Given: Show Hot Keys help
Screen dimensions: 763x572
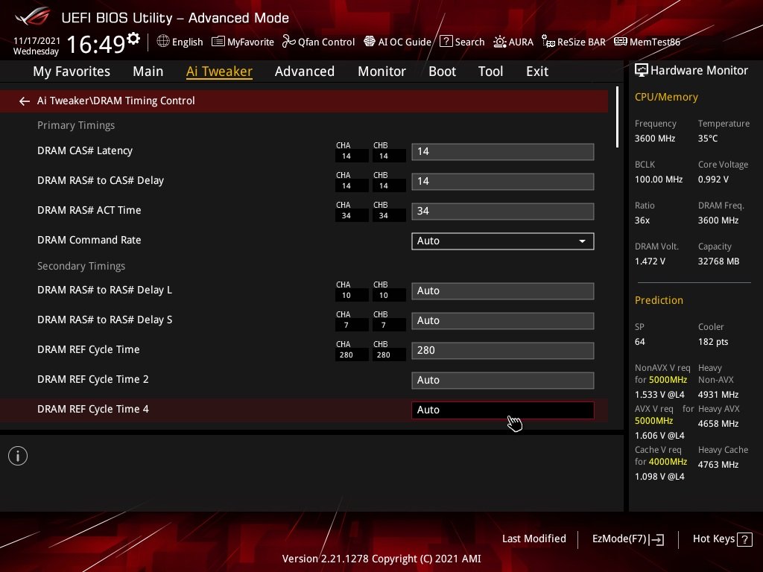Looking at the screenshot, I should 722,539.
